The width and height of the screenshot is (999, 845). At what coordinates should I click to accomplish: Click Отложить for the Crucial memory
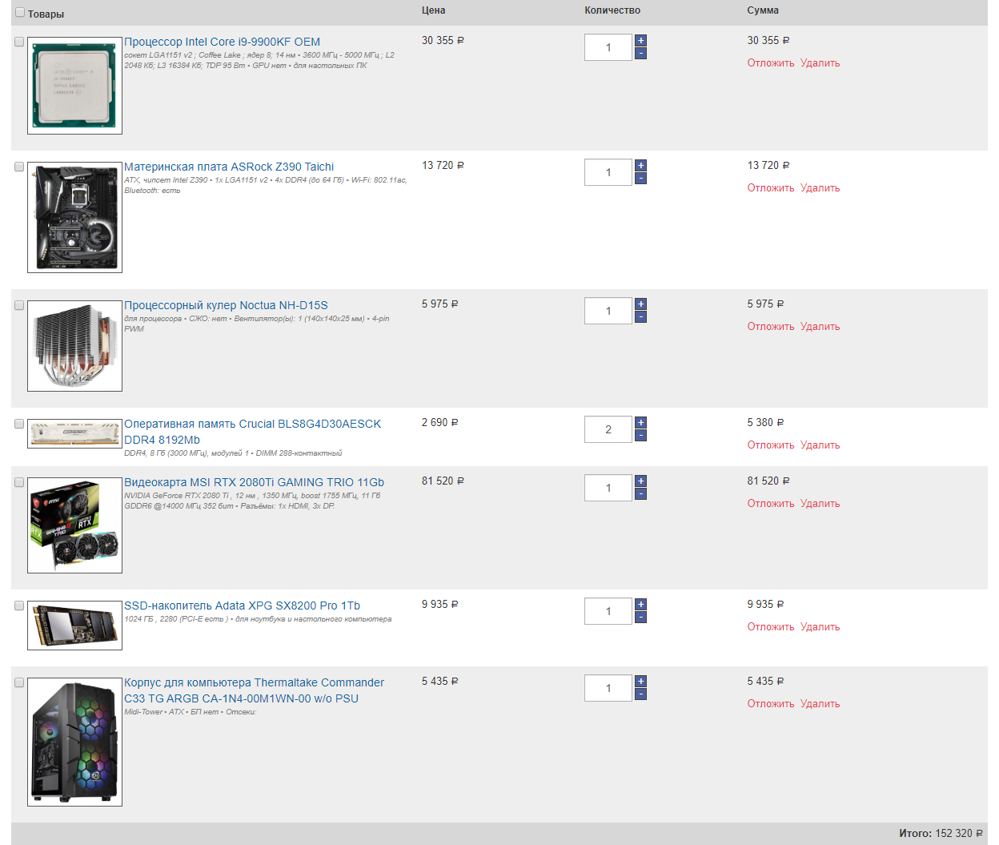771,445
